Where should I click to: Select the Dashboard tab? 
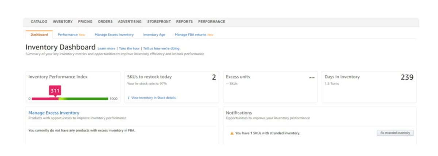coord(39,35)
